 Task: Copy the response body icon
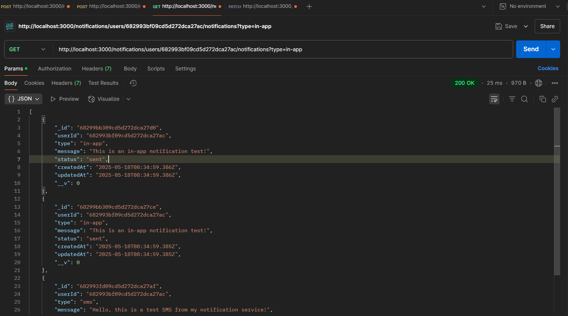click(543, 99)
